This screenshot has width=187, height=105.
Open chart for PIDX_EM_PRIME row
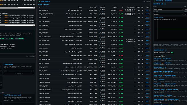pyautogui.click(x=147, y=101)
